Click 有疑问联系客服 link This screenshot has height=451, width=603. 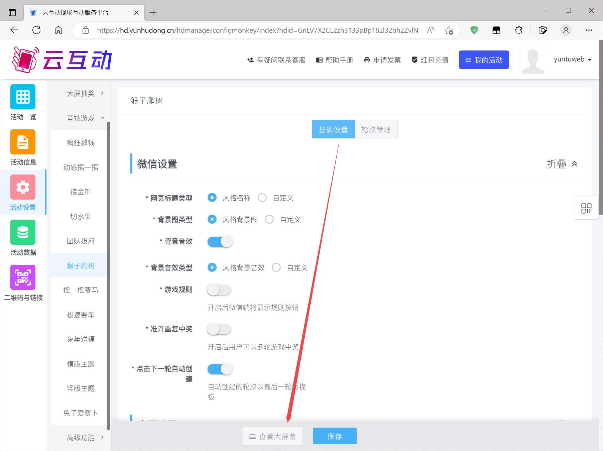tap(276, 60)
